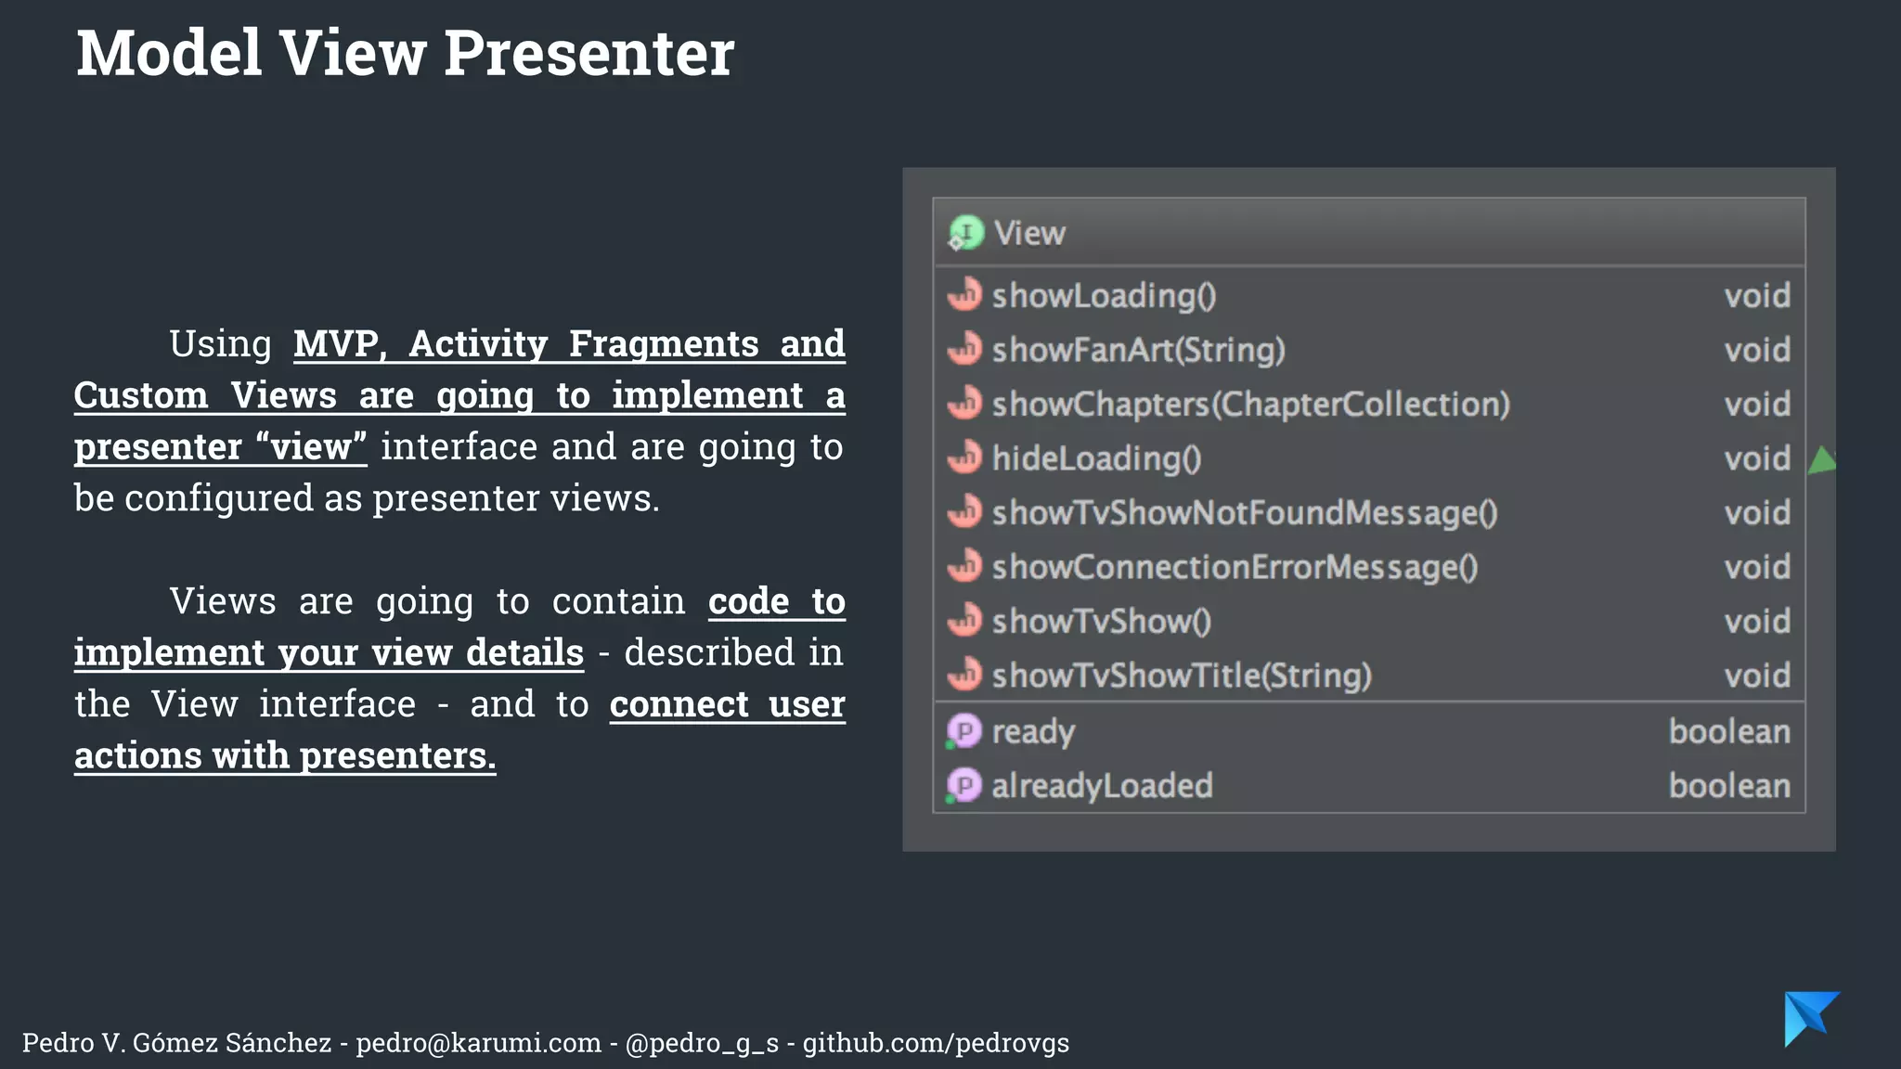Select the showConnectionErrorMessage() row
This screenshot has width=1901, height=1069.
pos(1369,566)
